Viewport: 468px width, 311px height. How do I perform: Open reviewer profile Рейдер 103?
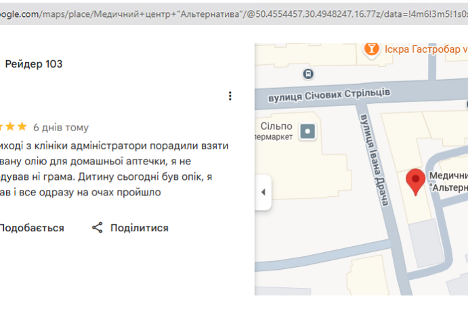[34, 64]
